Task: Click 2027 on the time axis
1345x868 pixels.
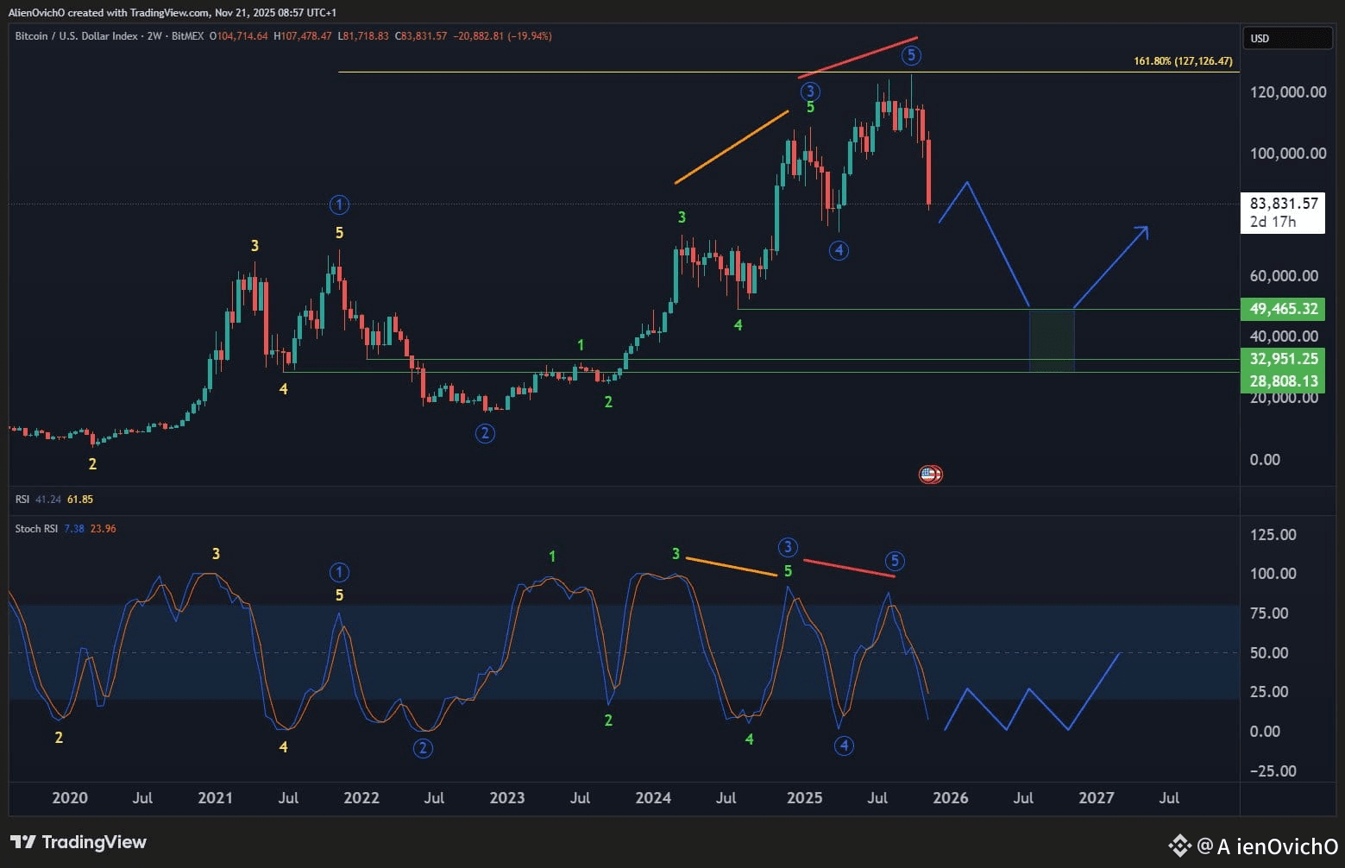Action: pos(1097,798)
